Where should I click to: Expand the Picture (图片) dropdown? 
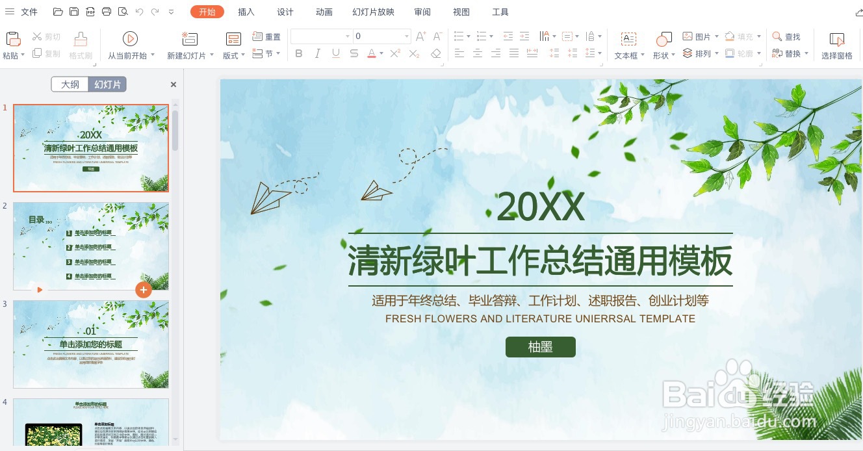pyautogui.click(x=715, y=37)
